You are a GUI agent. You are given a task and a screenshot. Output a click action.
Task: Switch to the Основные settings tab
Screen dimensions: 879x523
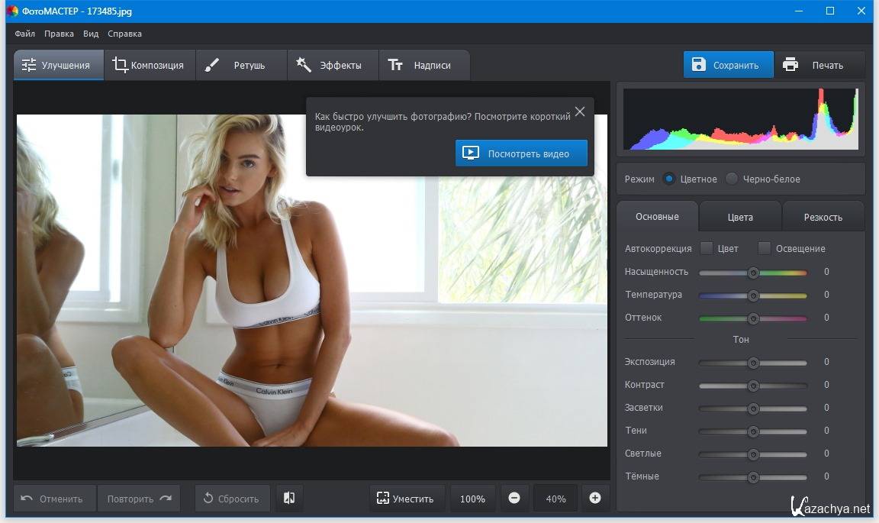pos(657,217)
